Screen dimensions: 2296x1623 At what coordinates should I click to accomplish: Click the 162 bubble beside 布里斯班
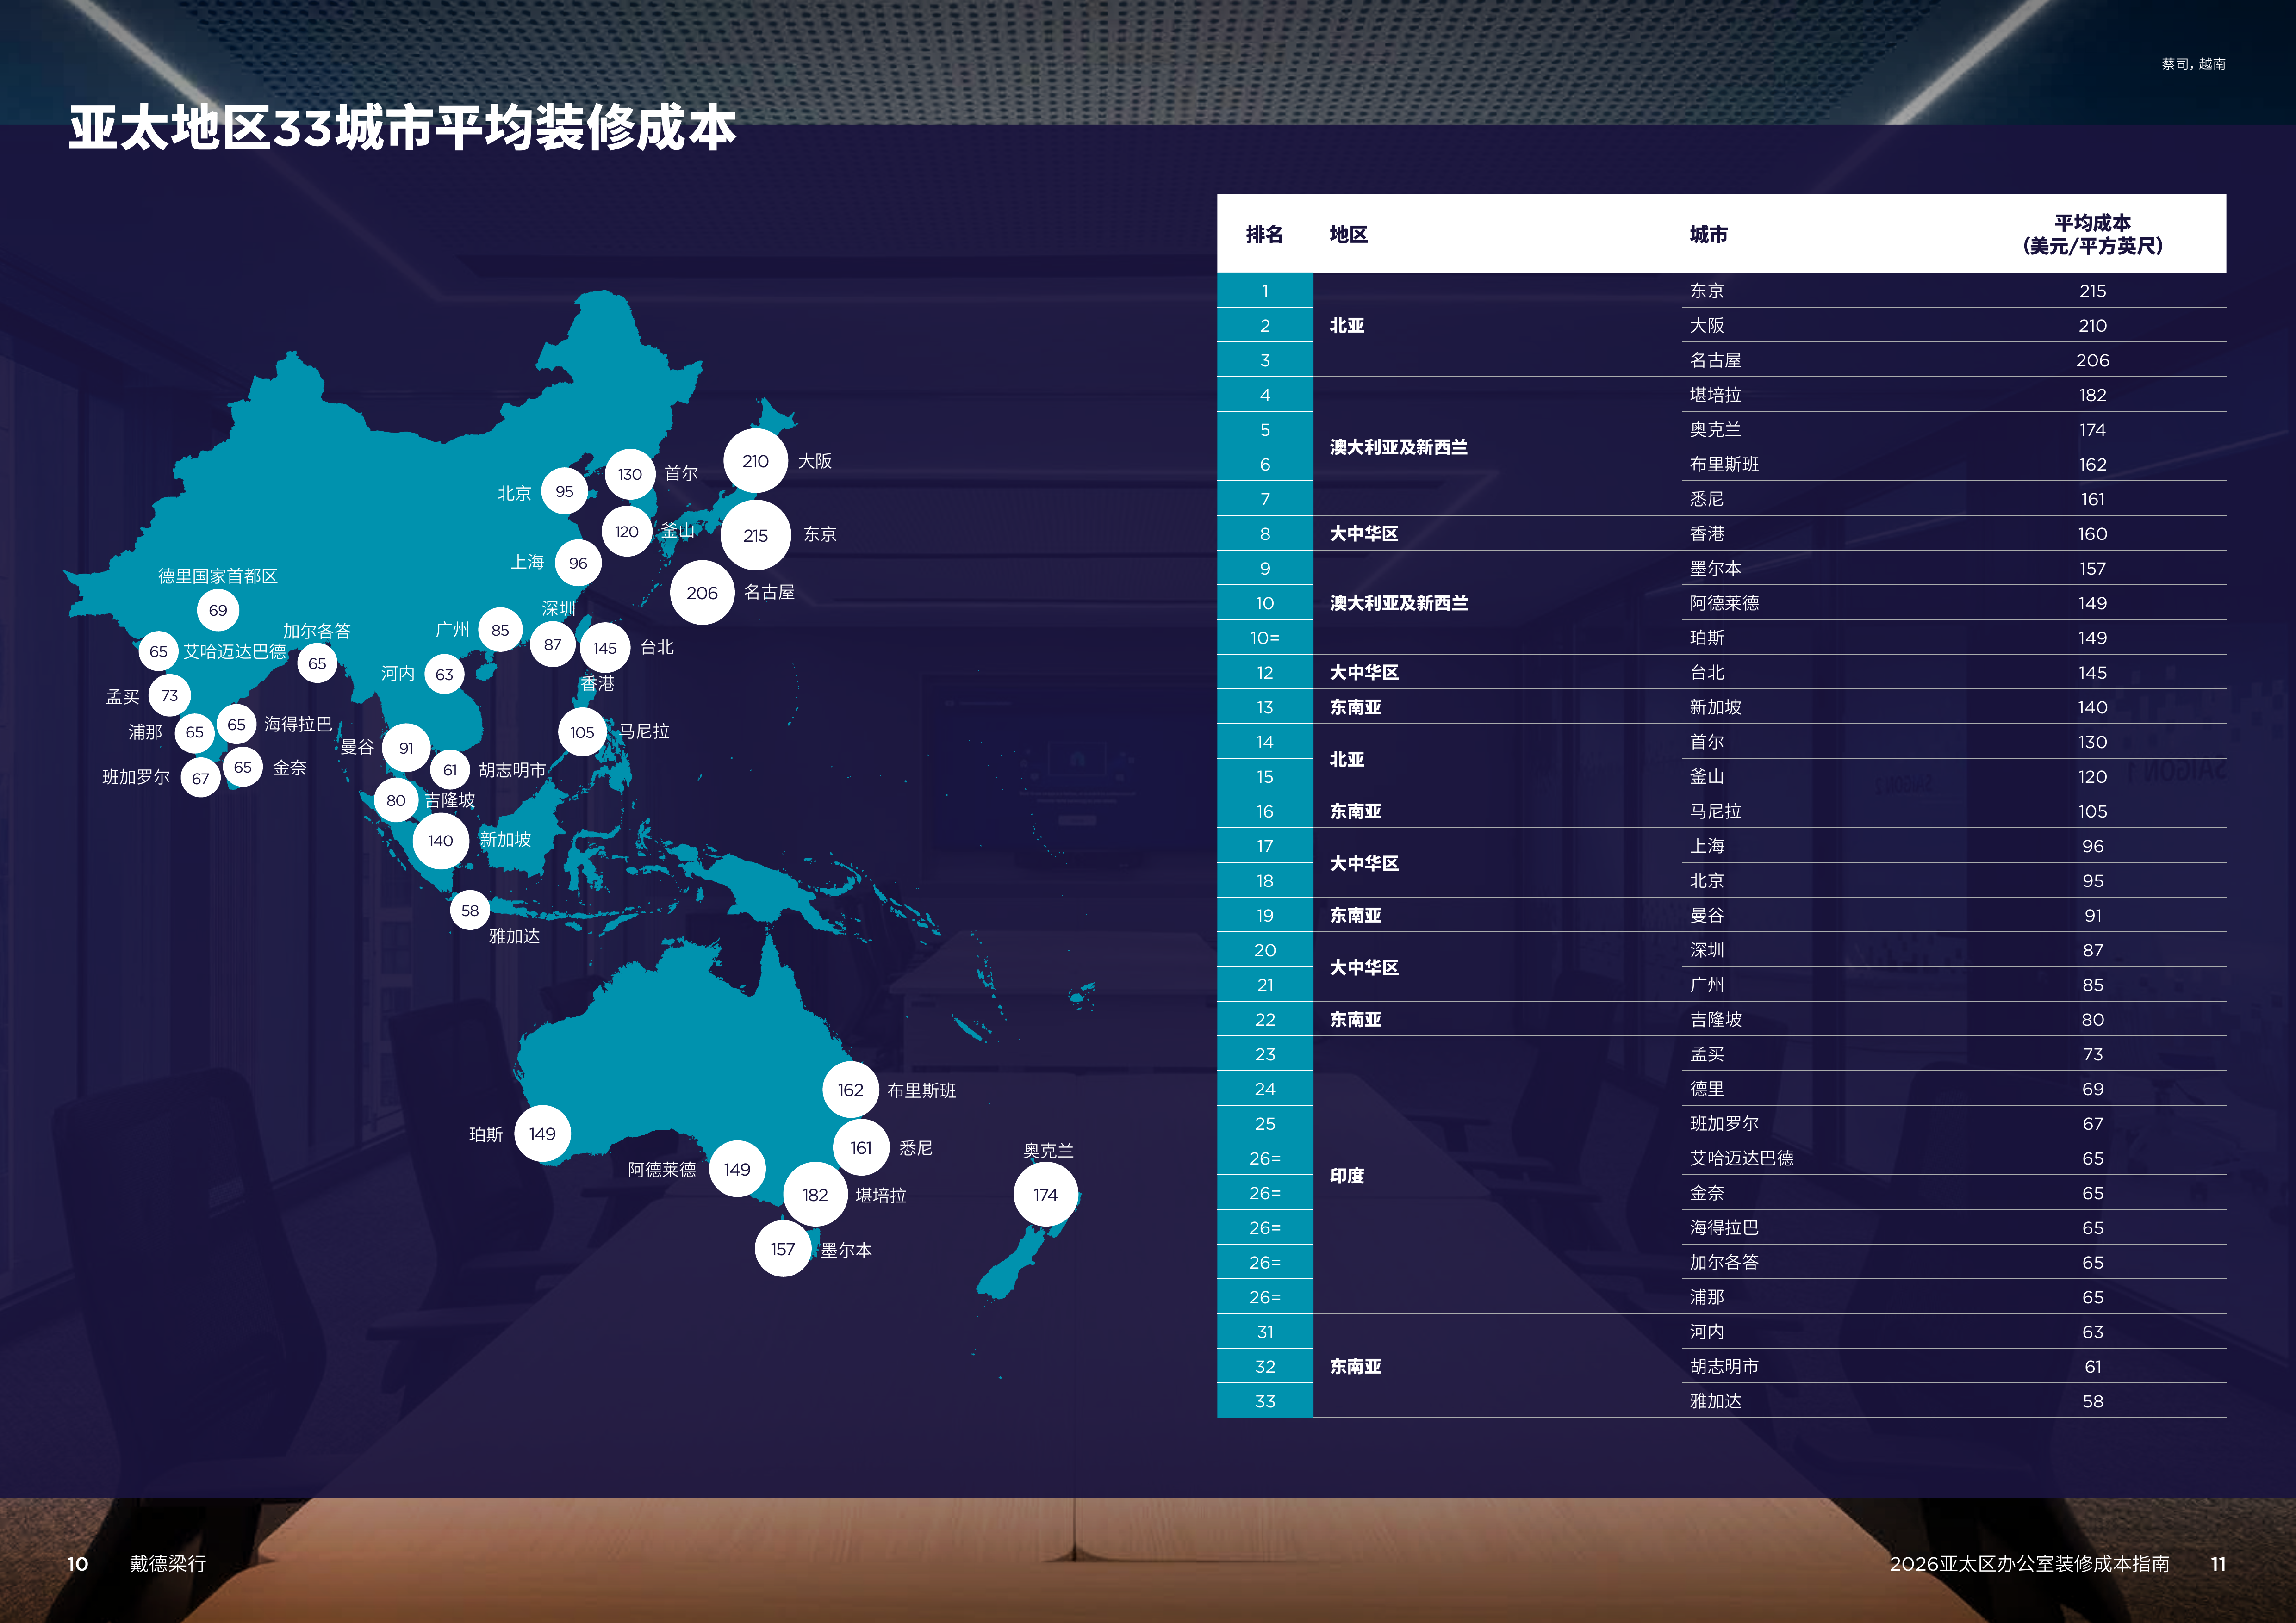click(x=851, y=1090)
